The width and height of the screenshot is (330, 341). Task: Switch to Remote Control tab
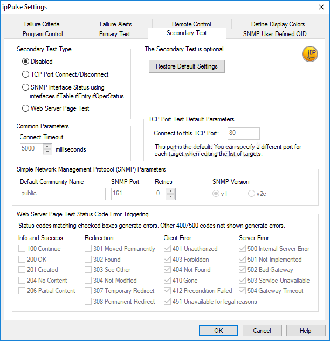[x=191, y=24]
